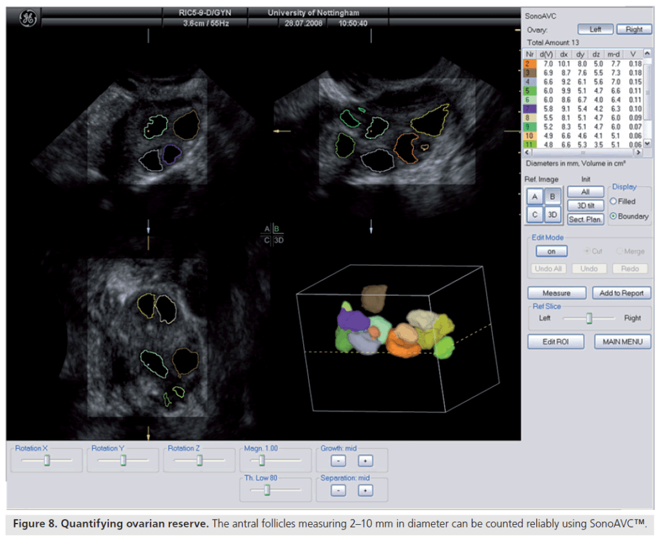Select the Filled display option
The height and width of the screenshot is (539, 659).
613,201
